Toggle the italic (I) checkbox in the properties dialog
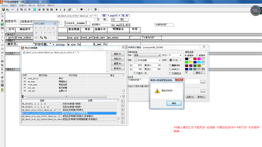 170,69
